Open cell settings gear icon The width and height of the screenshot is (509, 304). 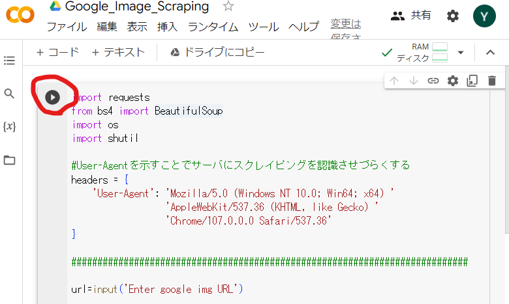coord(452,81)
